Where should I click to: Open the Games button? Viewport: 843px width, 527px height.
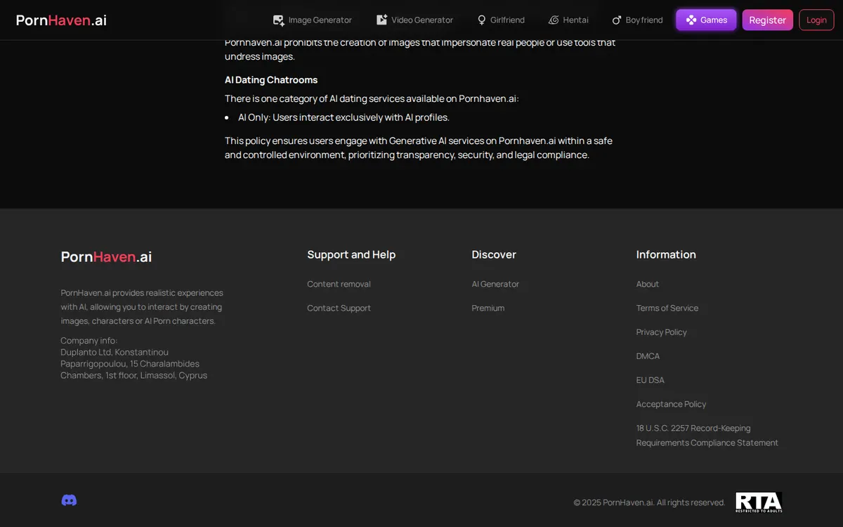[x=706, y=20]
